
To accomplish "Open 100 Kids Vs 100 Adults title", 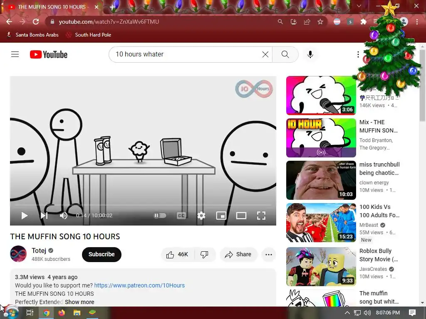I will click(379, 211).
